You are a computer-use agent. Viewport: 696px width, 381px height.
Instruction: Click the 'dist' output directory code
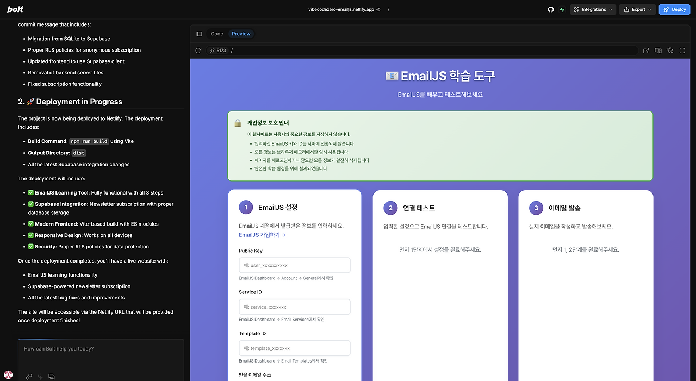(79, 153)
